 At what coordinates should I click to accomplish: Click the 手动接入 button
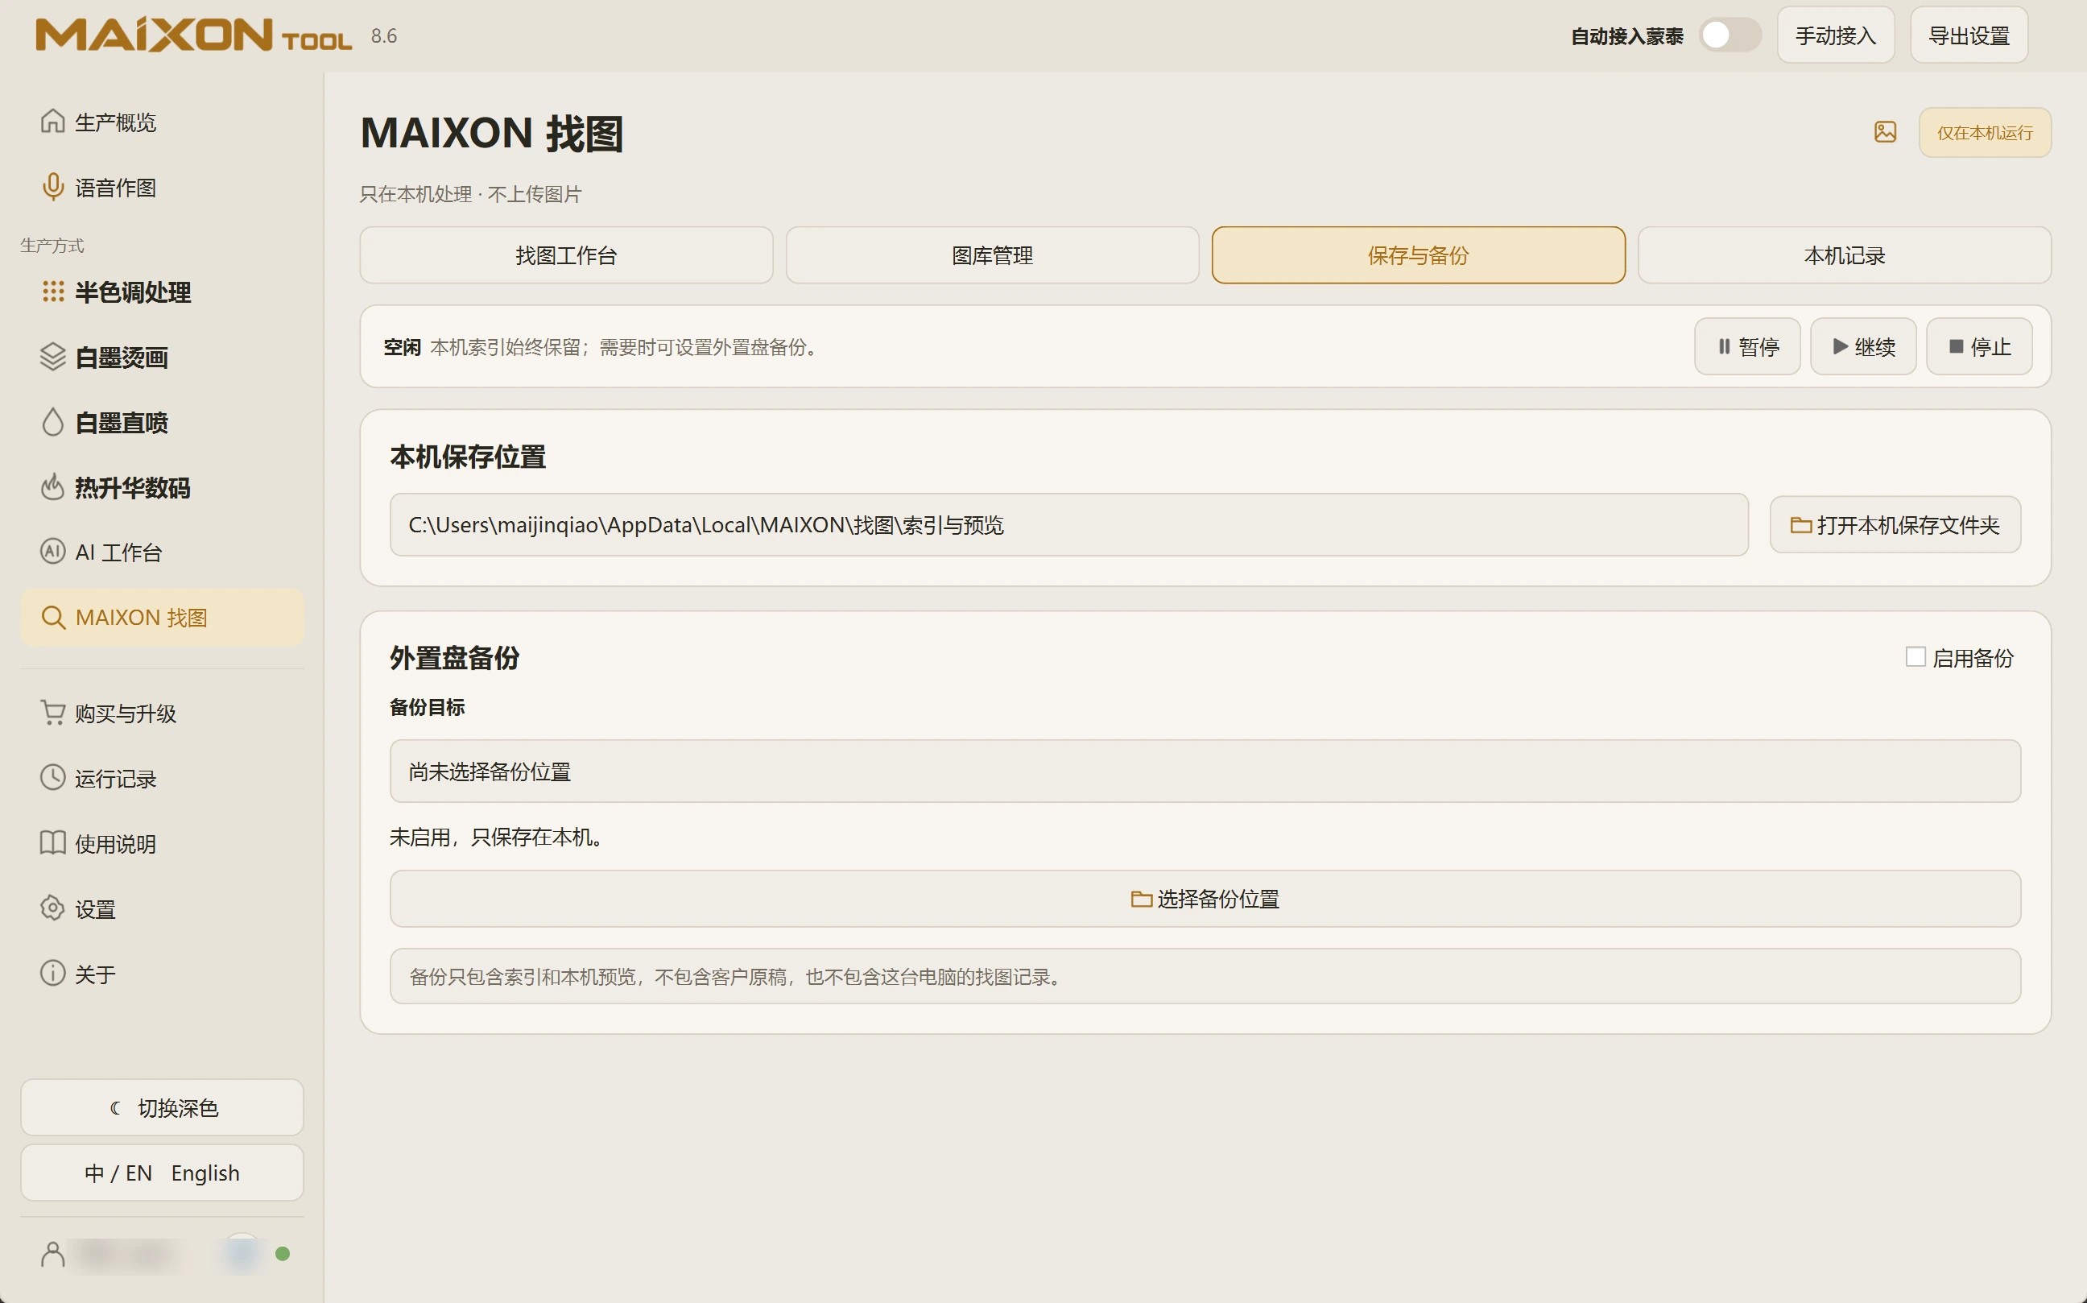1836,35
